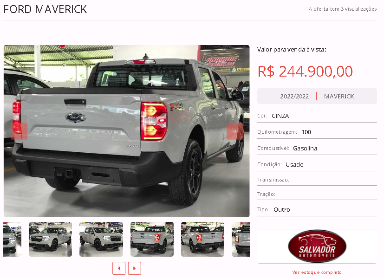The height and width of the screenshot is (279, 384).
Task: Click the 2022/2022 year label
Action: pyautogui.click(x=294, y=97)
